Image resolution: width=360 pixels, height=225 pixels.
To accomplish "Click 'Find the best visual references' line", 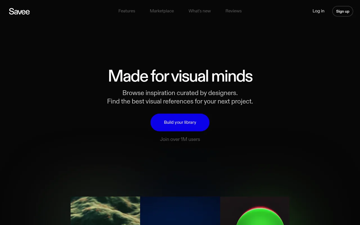I will point(180,101).
